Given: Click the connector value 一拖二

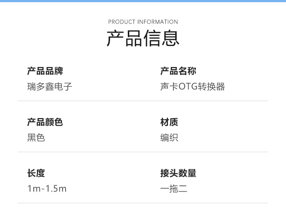Looking at the screenshot, I should pyautogui.click(x=174, y=189).
